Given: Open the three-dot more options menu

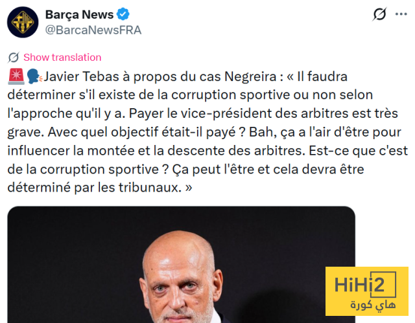Looking at the screenshot, I should point(401,14).
